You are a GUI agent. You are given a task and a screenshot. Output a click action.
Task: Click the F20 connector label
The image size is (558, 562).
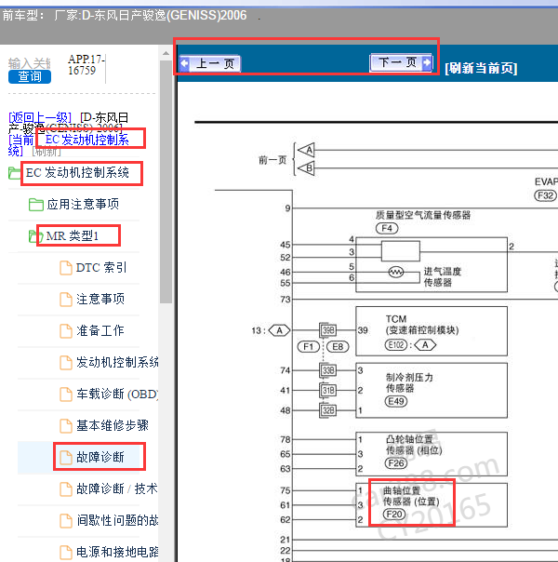pyautogui.click(x=394, y=515)
